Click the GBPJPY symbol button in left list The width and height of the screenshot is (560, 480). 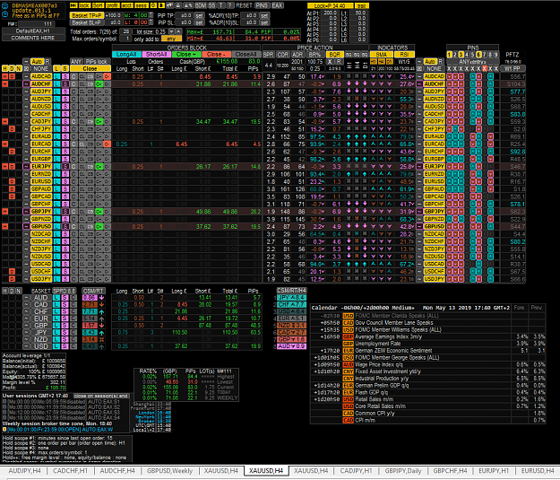tap(41, 212)
